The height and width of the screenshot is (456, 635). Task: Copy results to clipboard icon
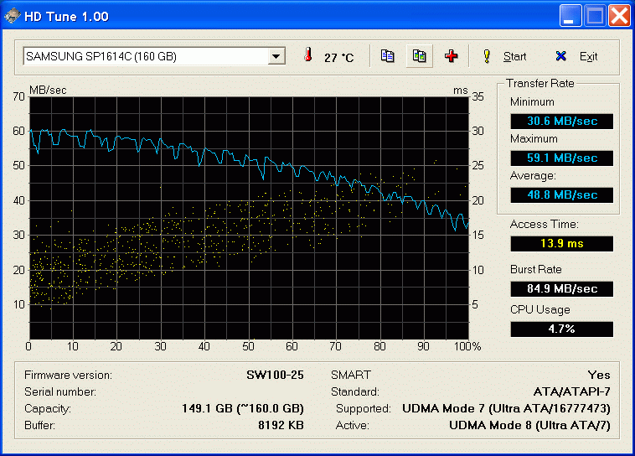(x=388, y=56)
